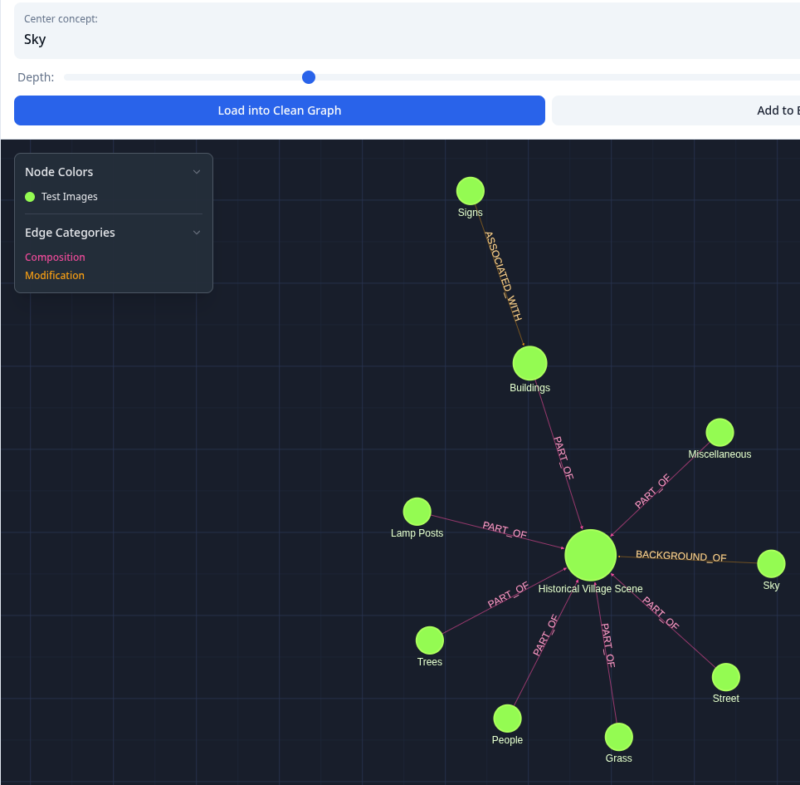Collapse the Node Colors section
This screenshot has height=785, width=800.
tap(197, 172)
